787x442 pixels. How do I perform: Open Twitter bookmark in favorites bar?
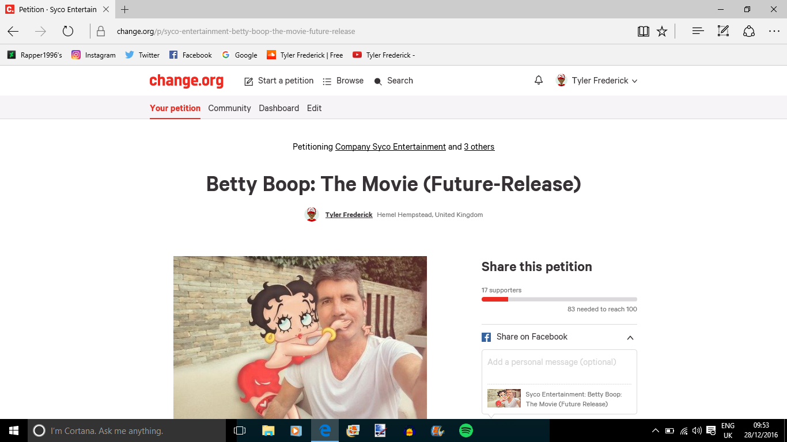click(142, 55)
